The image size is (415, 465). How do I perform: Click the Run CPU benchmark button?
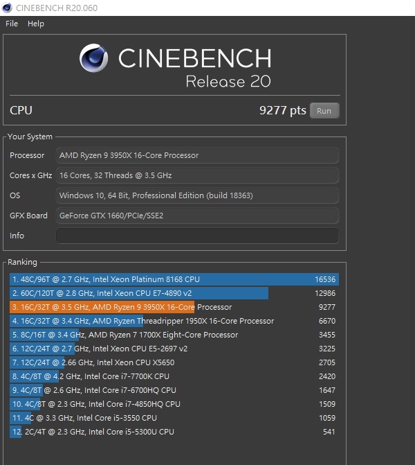coord(324,111)
